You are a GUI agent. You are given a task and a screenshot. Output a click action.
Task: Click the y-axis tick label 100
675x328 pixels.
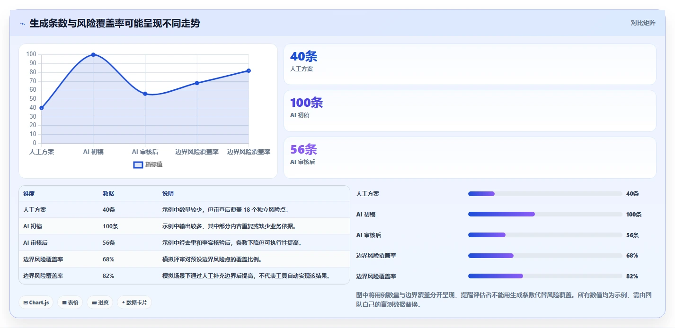pos(31,54)
